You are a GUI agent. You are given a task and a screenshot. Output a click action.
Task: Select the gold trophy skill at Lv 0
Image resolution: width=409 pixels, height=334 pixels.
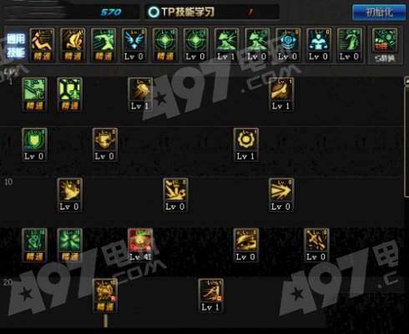coord(105,144)
